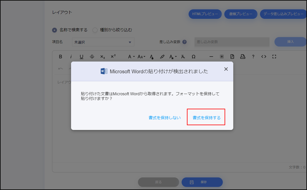The width and height of the screenshot is (307, 190).
Task: Click the Word icon in dialog title
Action: (104, 71)
